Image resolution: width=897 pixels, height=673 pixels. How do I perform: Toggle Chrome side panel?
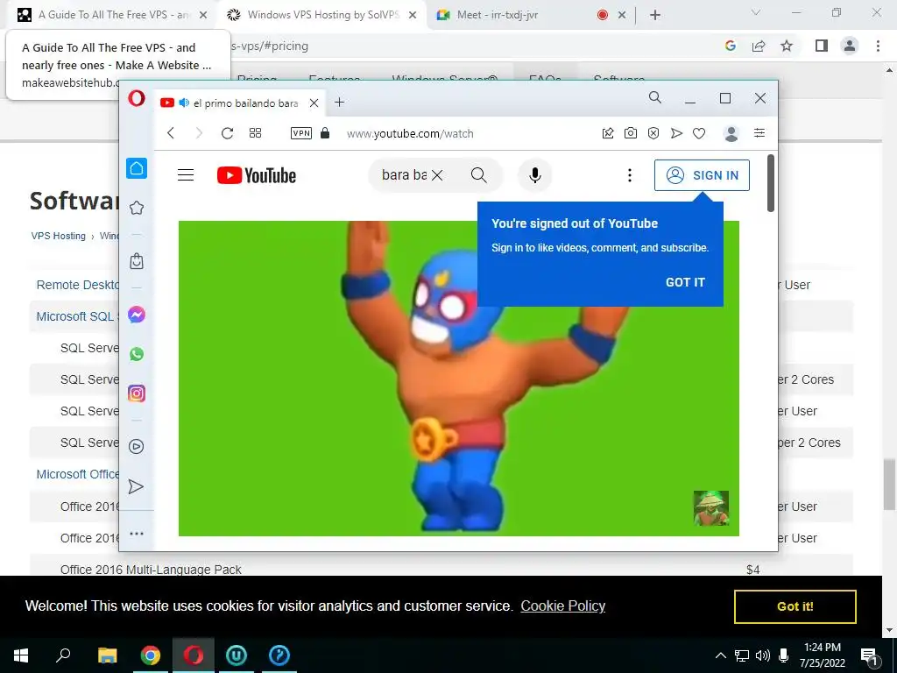(x=822, y=46)
